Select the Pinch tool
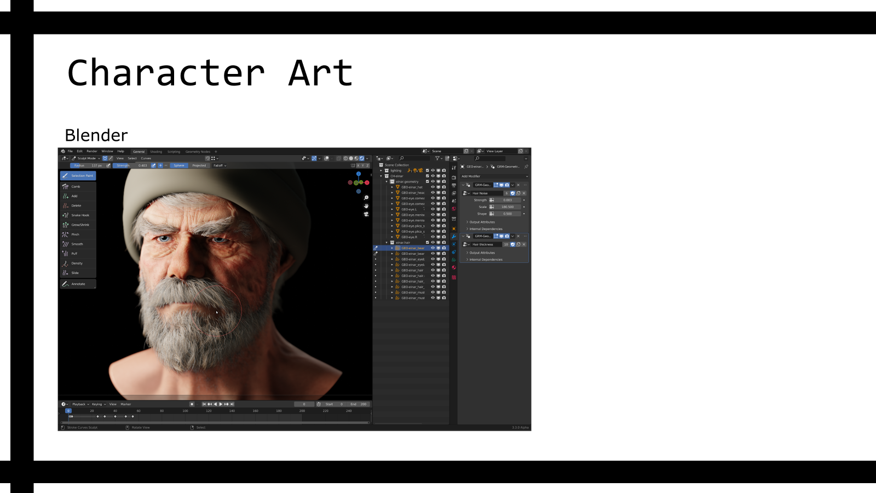 [x=78, y=234]
